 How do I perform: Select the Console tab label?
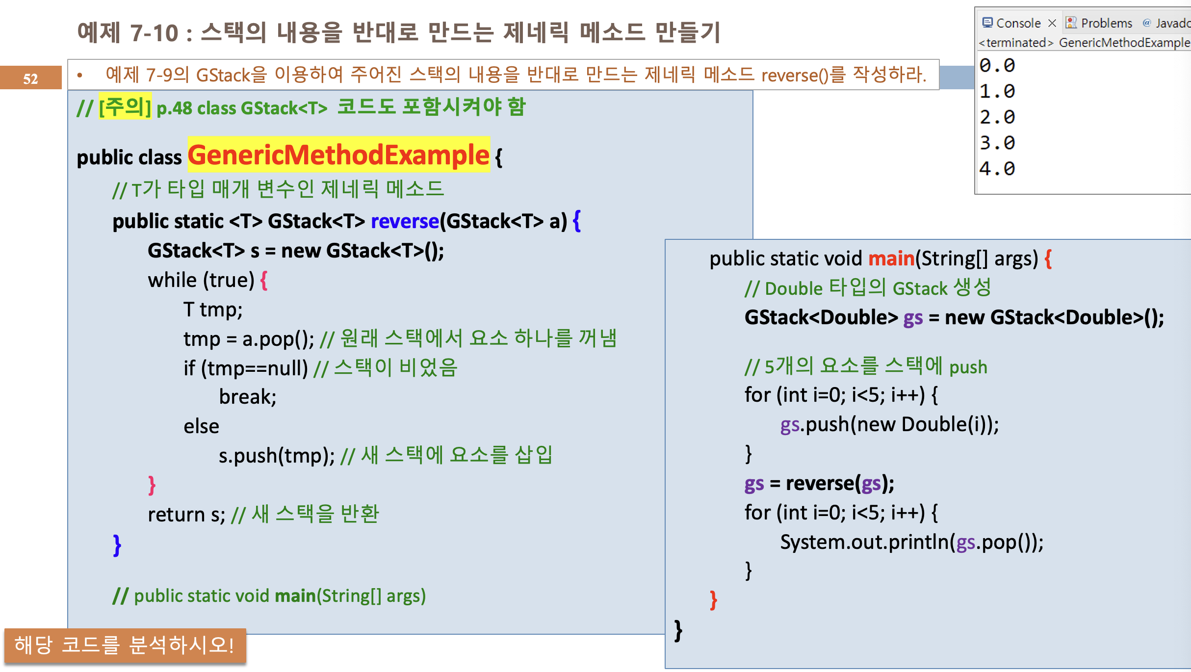pyautogui.click(x=1018, y=23)
